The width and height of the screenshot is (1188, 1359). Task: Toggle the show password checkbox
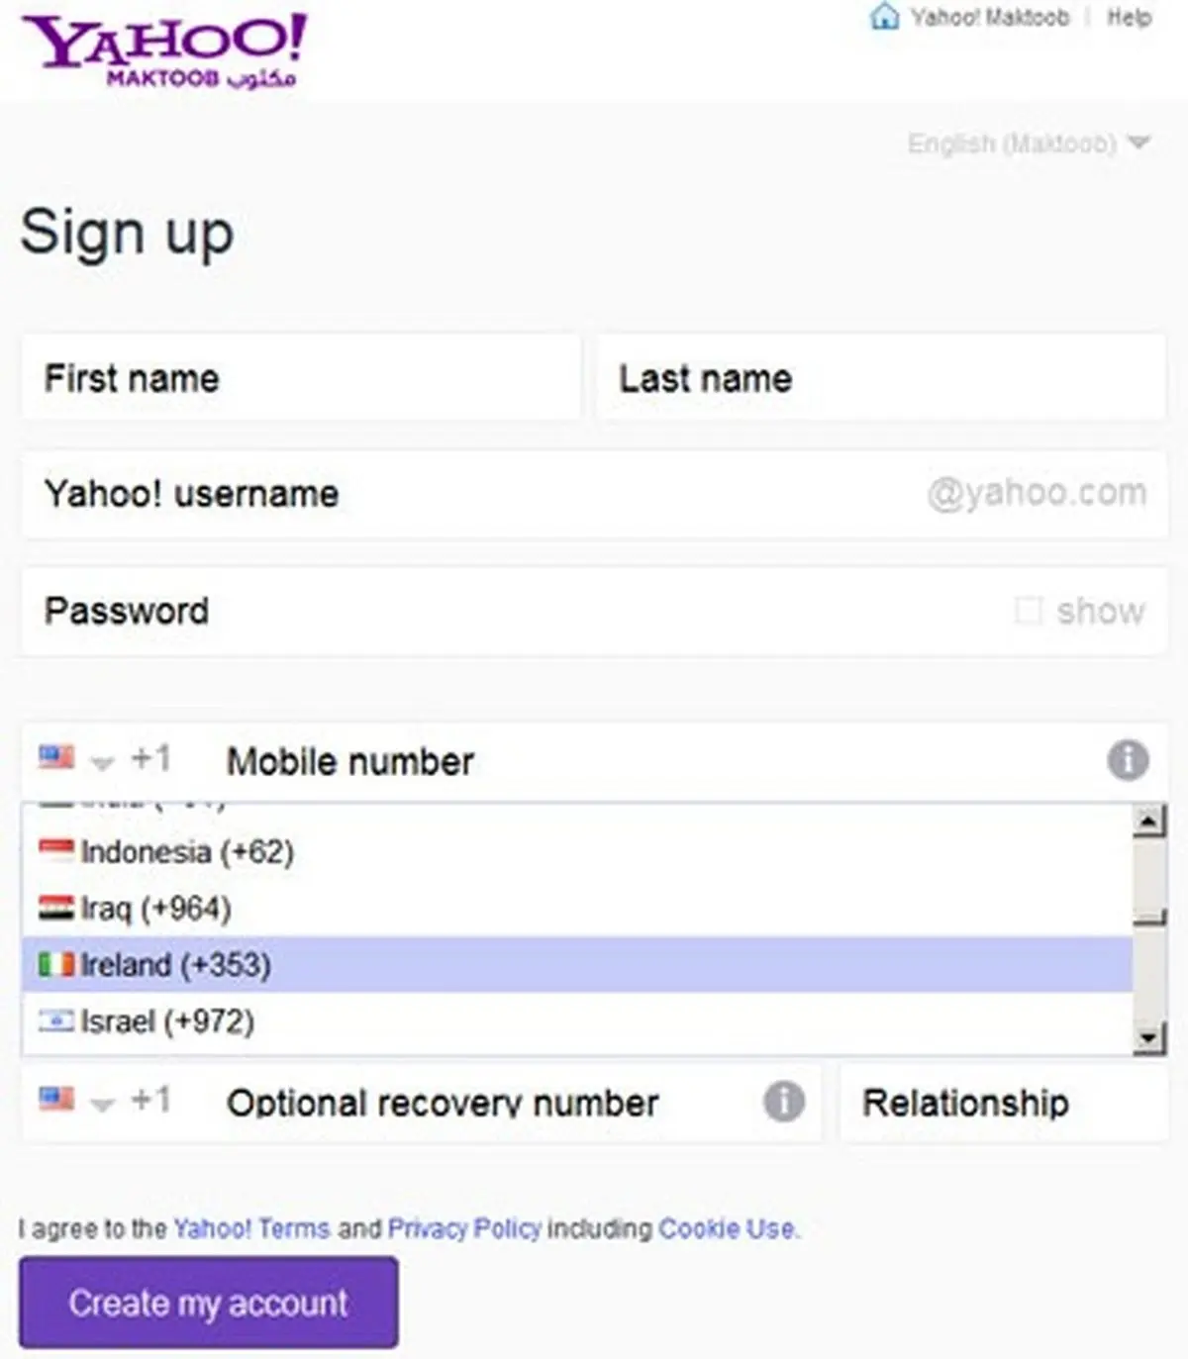(1029, 610)
